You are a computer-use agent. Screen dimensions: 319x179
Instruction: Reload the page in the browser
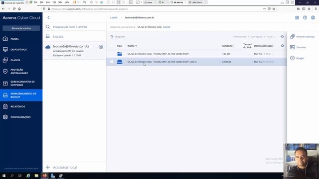(x=14, y=9)
